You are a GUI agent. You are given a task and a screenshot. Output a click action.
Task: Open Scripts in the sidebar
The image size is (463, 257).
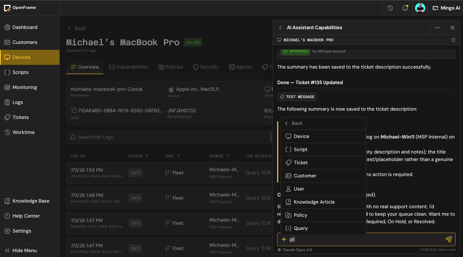(x=30, y=72)
